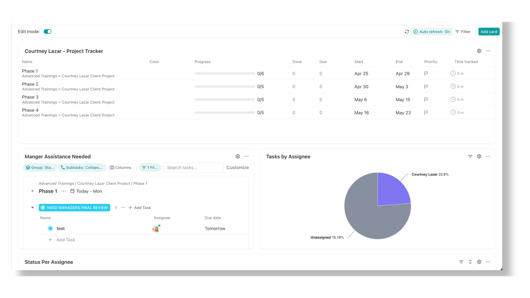Click the time tracked clock icon for Phase 2

[x=453, y=86]
